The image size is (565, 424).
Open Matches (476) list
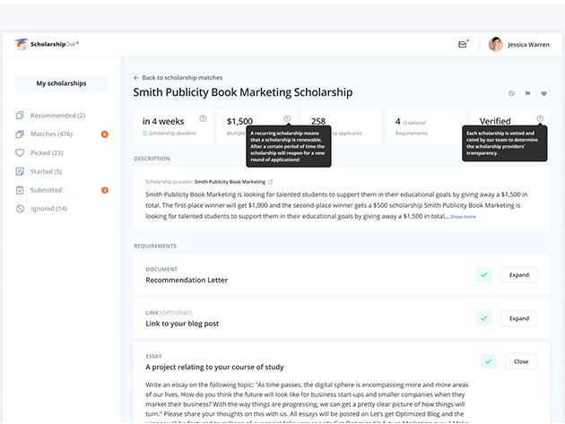click(51, 134)
